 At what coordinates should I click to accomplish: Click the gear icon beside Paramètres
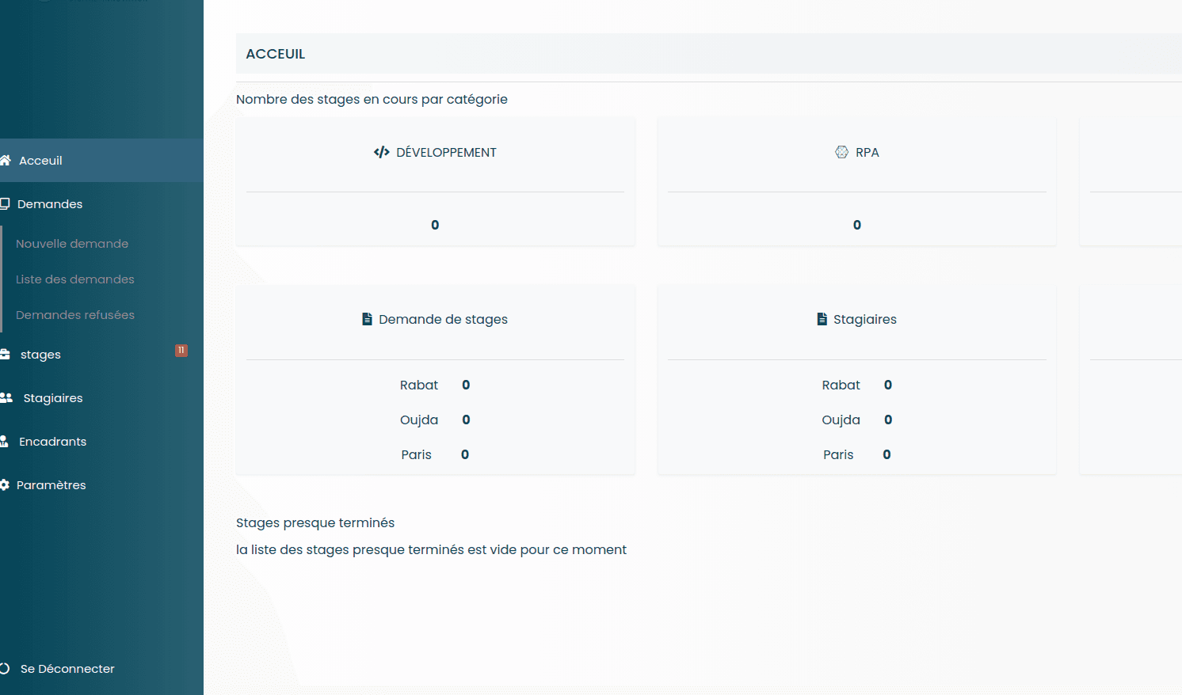coord(5,485)
